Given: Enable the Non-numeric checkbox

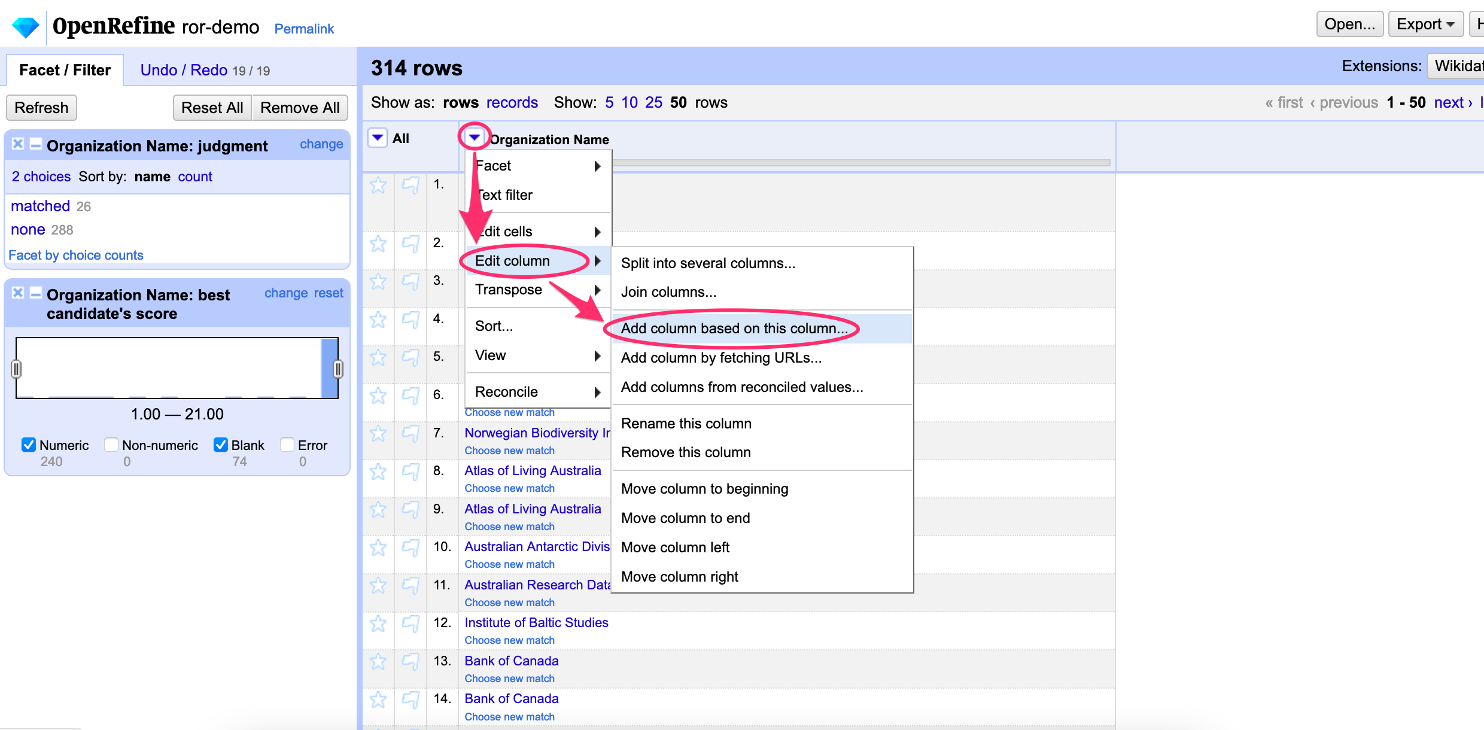Looking at the screenshot, I should 111,445.
